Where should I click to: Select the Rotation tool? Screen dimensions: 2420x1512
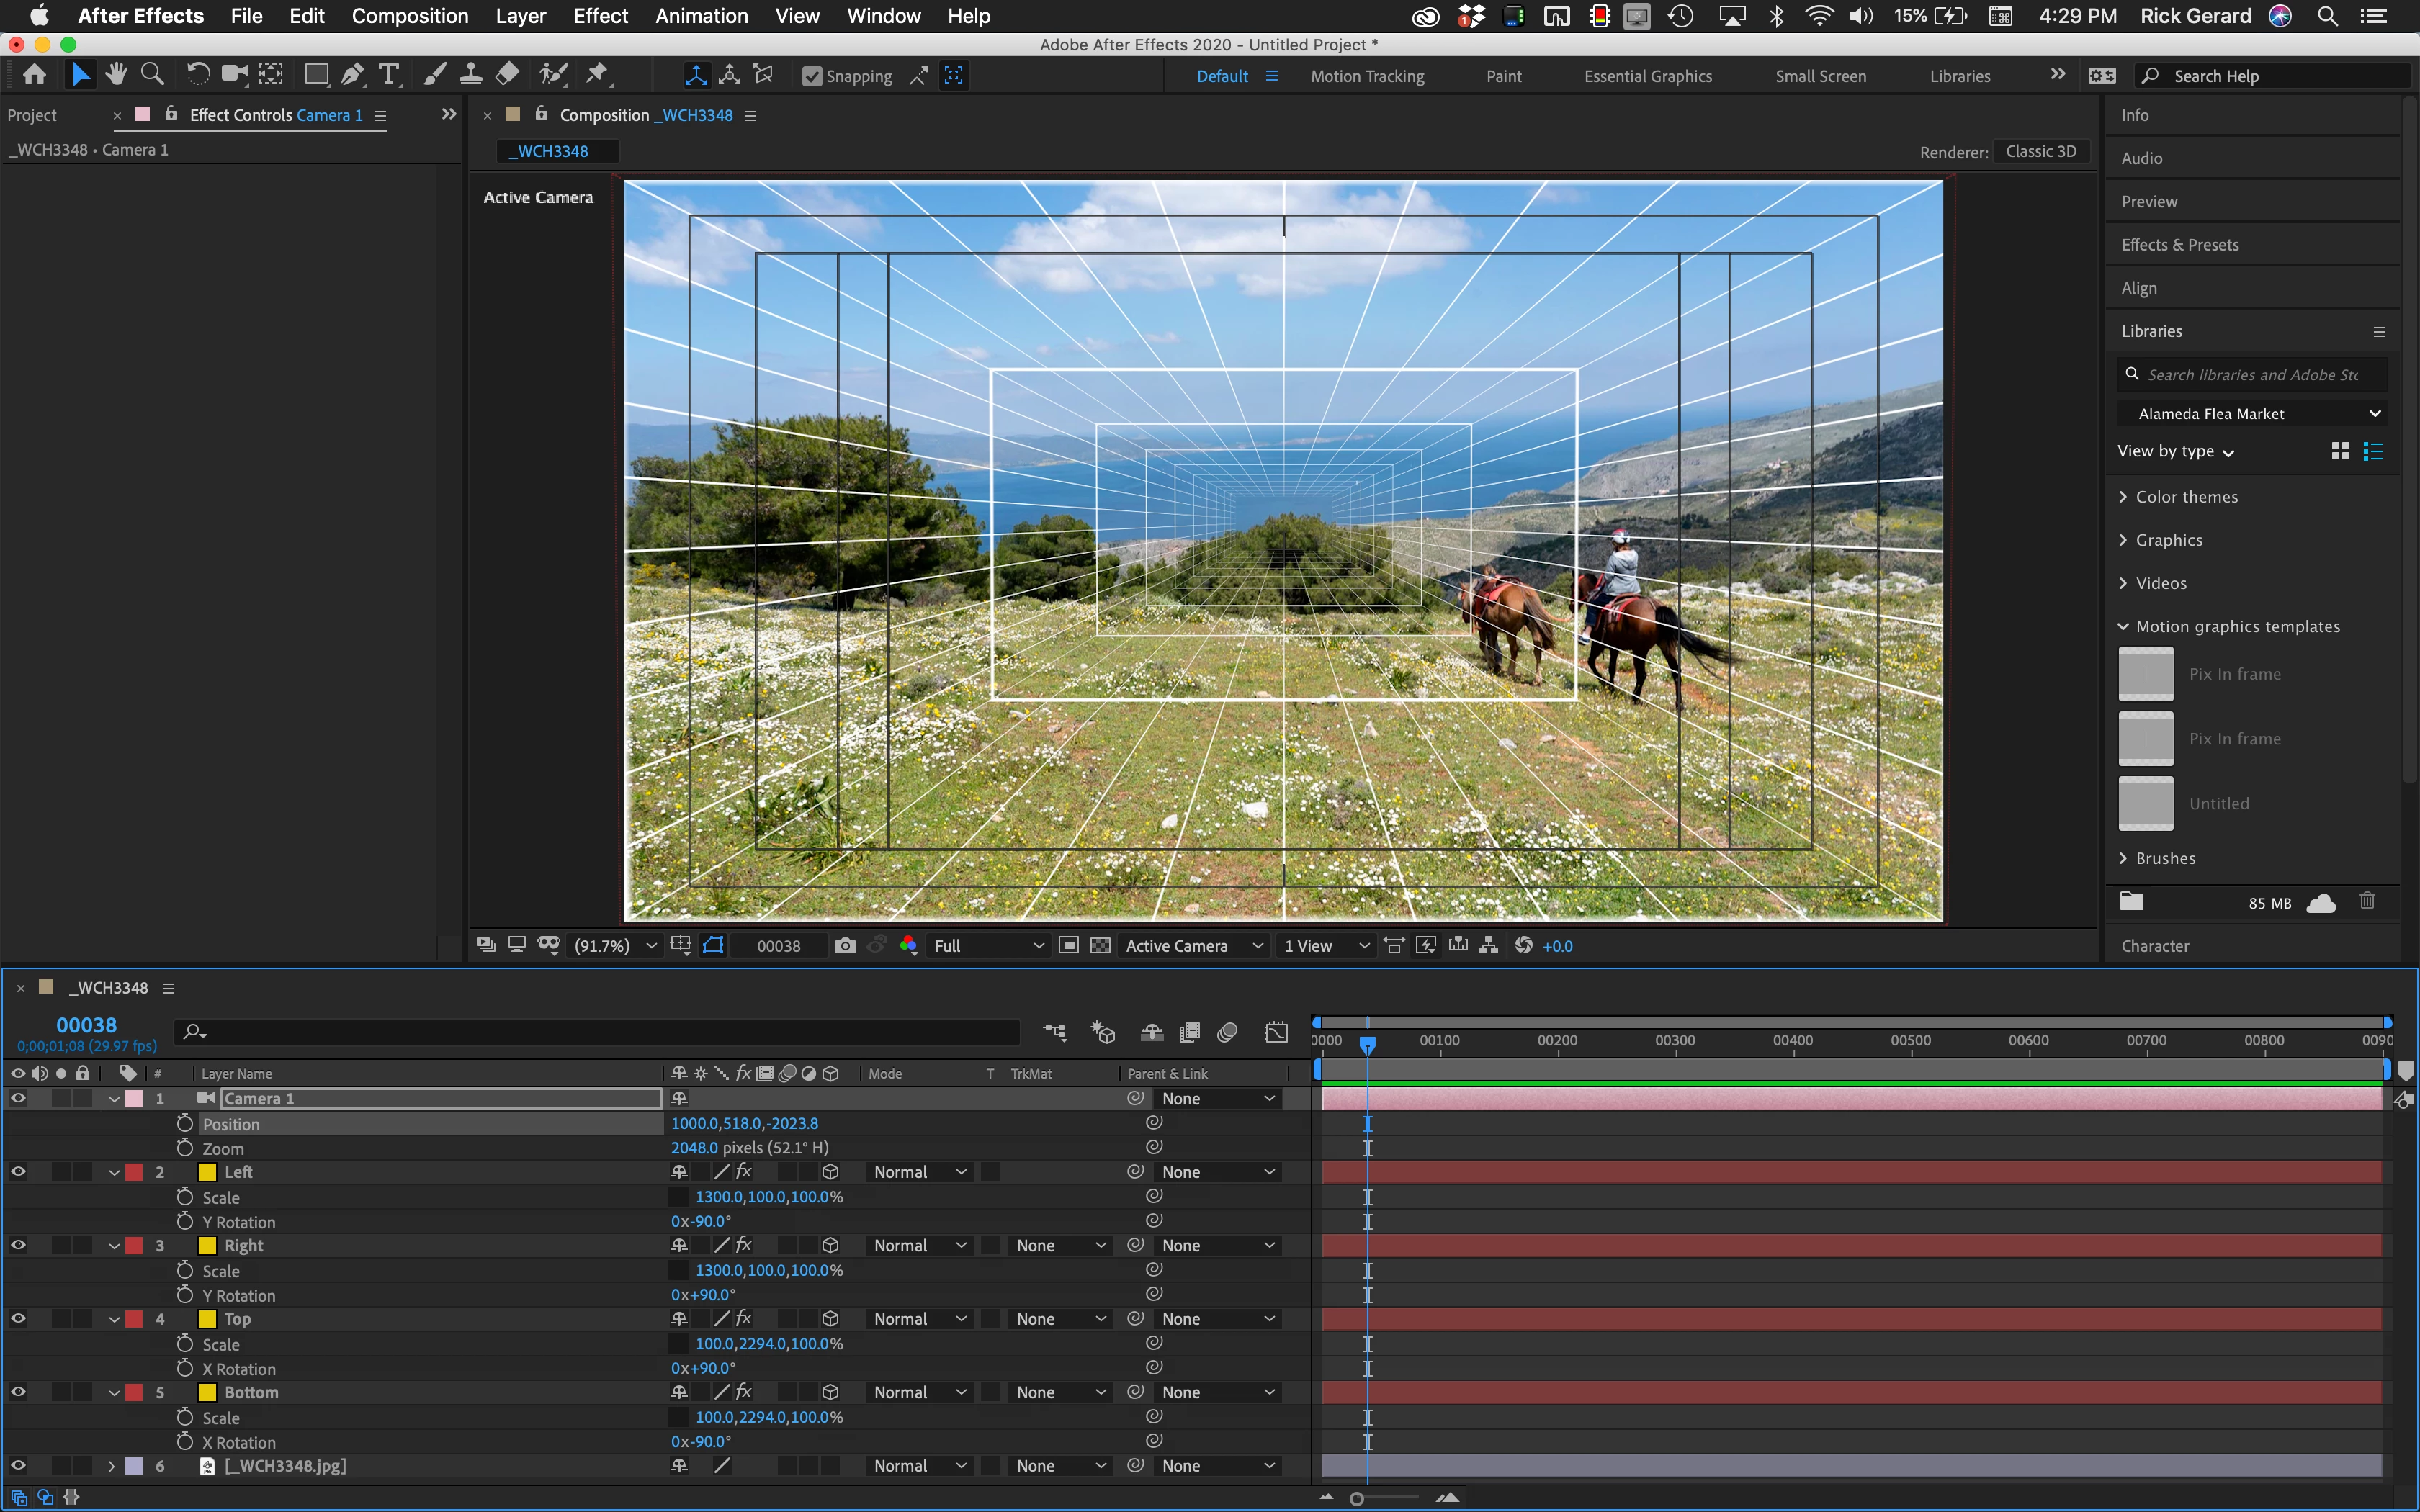tap(197, 75)
